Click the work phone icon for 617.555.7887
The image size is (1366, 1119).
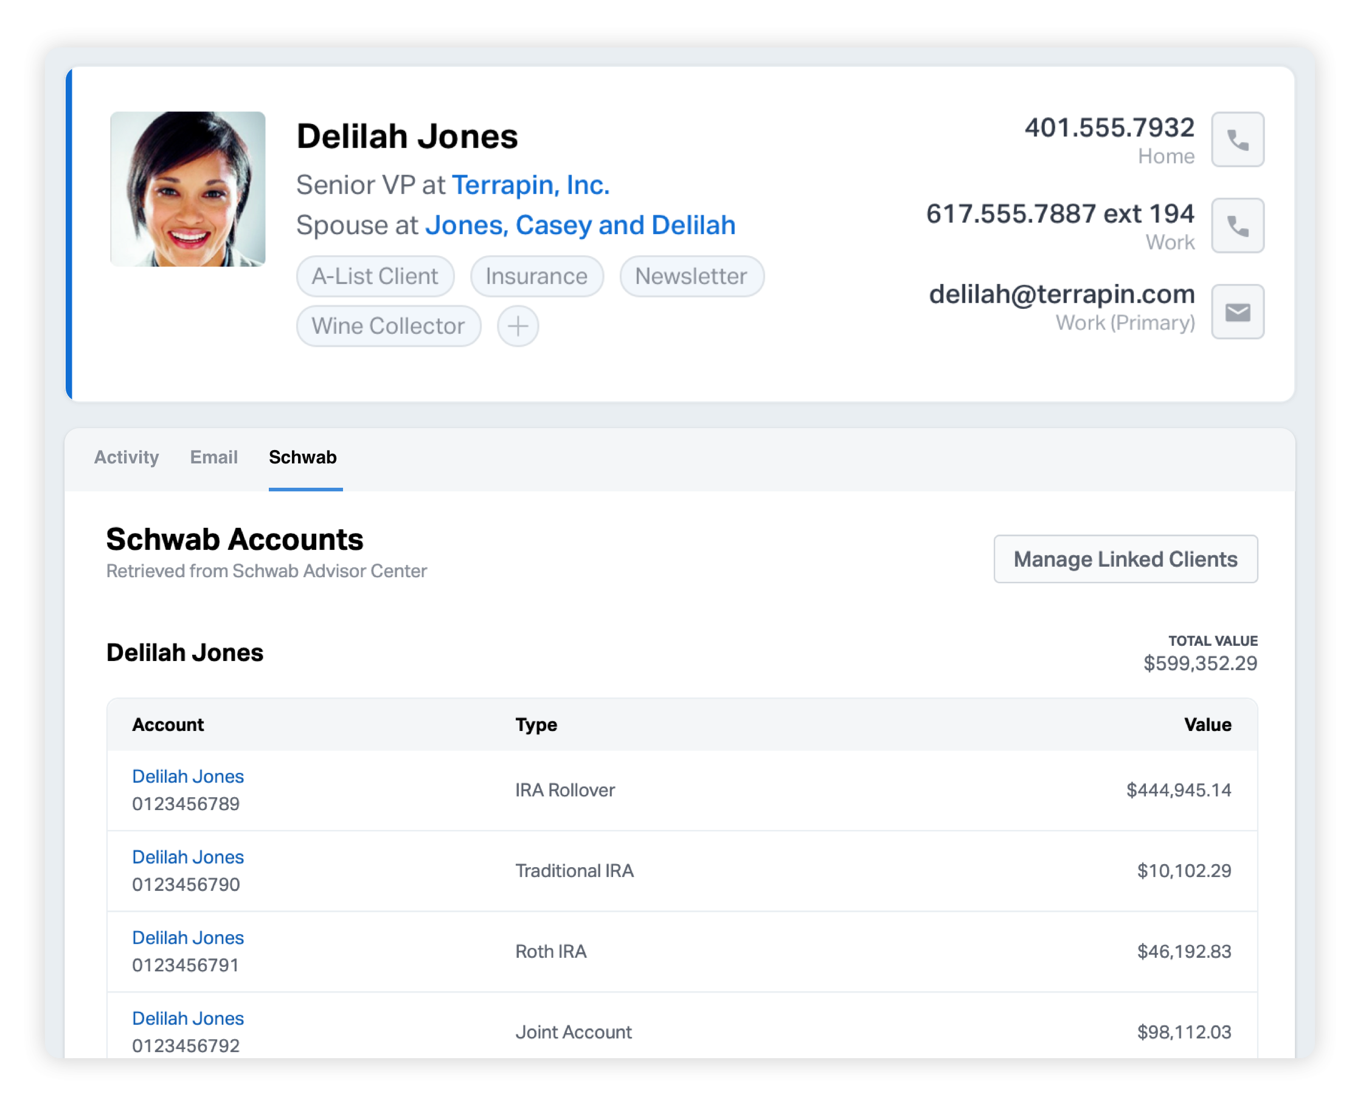(x=1237, y=226)
